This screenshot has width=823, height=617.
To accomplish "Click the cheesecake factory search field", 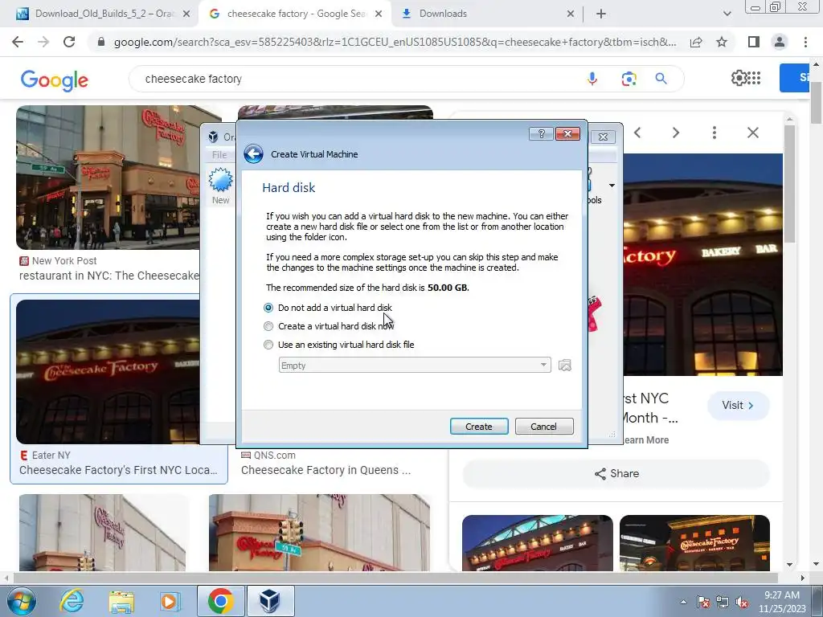I will click(357, 79).
